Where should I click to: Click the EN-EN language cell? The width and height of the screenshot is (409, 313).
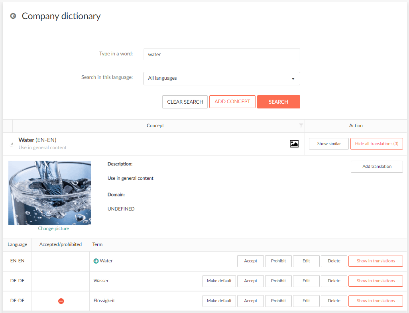click(x=17, y=261)
